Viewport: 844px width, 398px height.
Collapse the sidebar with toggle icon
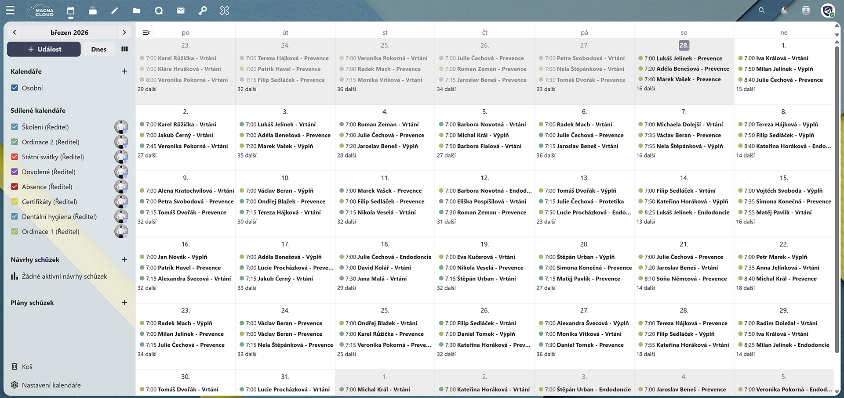146,32
